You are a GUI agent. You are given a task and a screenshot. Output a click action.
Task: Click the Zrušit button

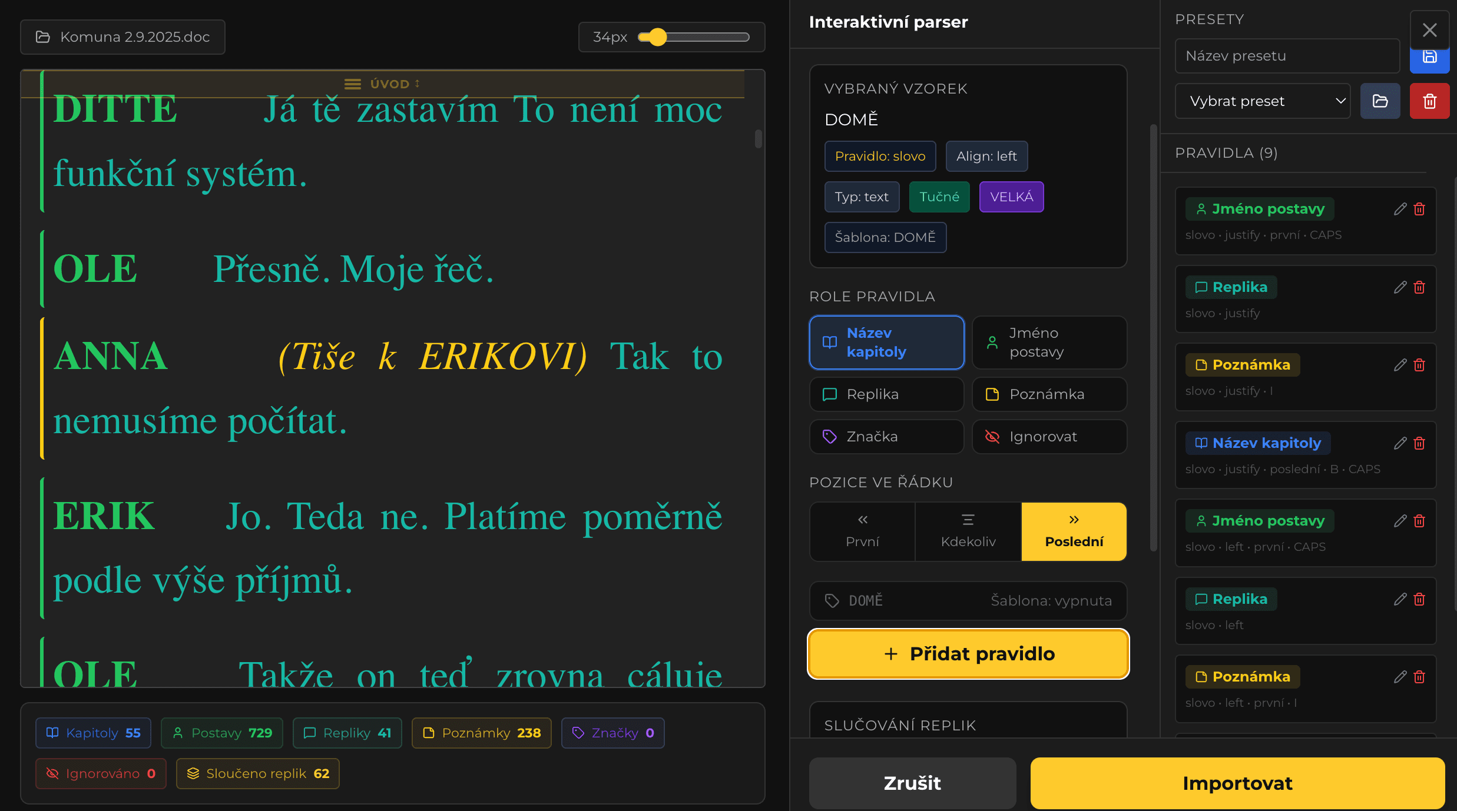pos(912,783)
